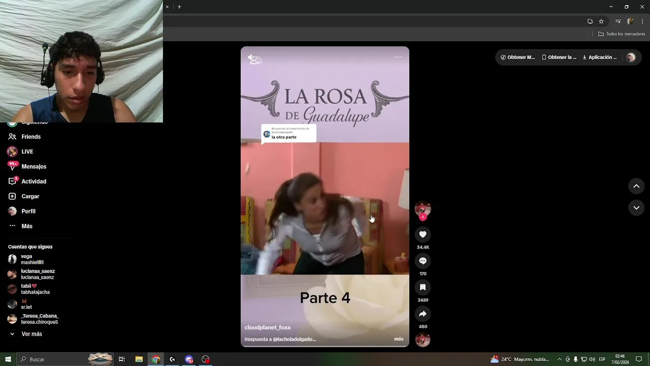
Task: Open the volume control in the system tray
Action: (x=592, y=359)
